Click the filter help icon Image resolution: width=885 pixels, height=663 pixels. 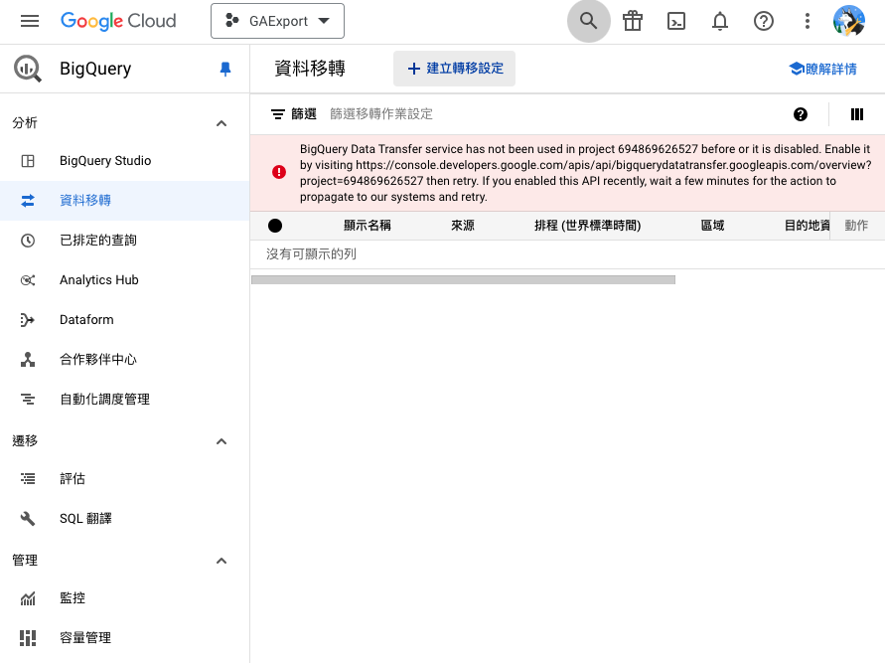[801, 114]
